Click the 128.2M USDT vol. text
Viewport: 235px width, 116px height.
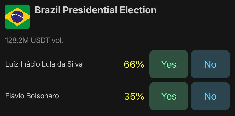coord(34,41)
